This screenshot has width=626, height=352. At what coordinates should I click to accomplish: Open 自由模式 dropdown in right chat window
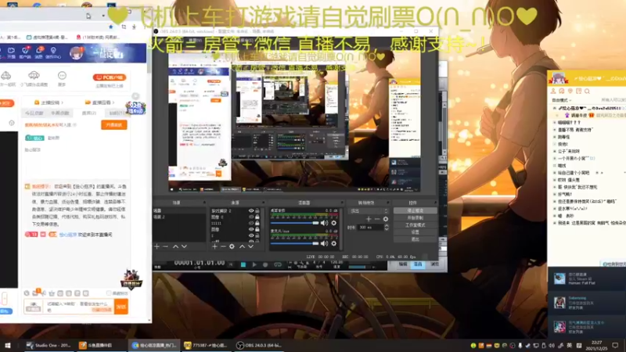(562, 100)
